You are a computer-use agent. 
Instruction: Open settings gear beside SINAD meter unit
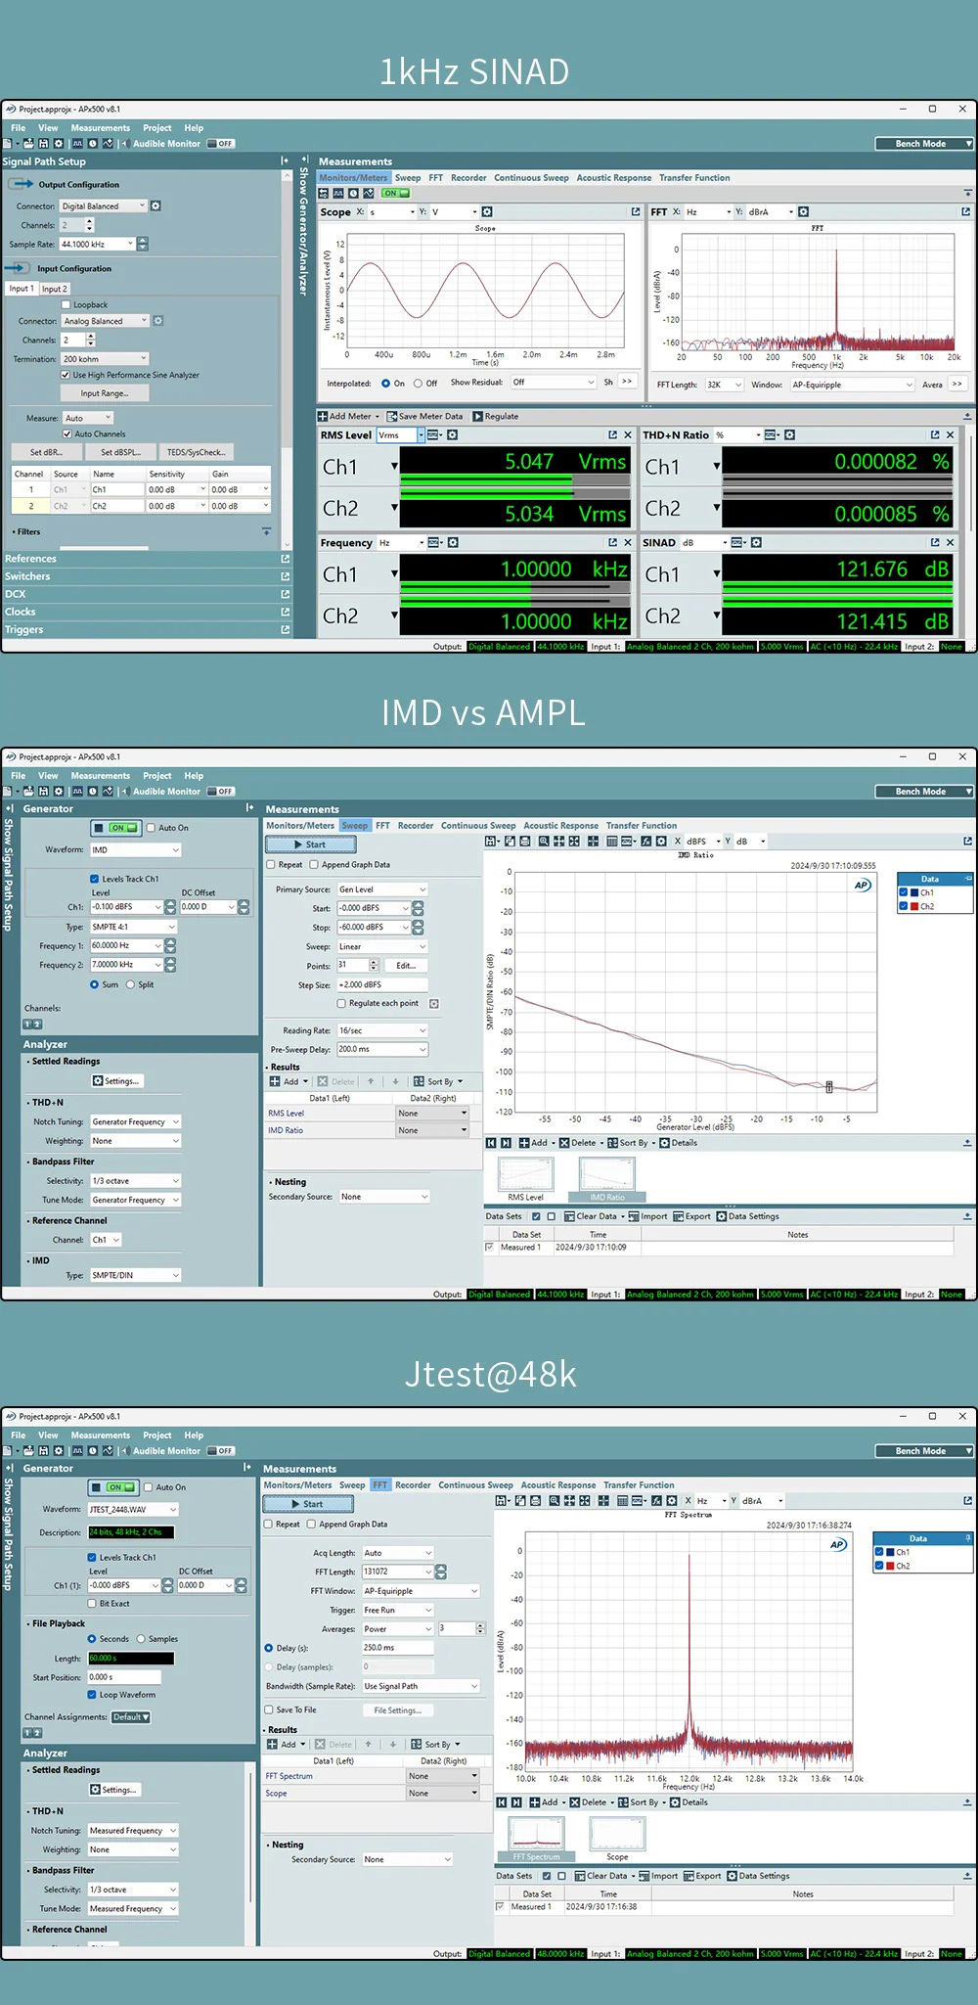tap(756, 543)
